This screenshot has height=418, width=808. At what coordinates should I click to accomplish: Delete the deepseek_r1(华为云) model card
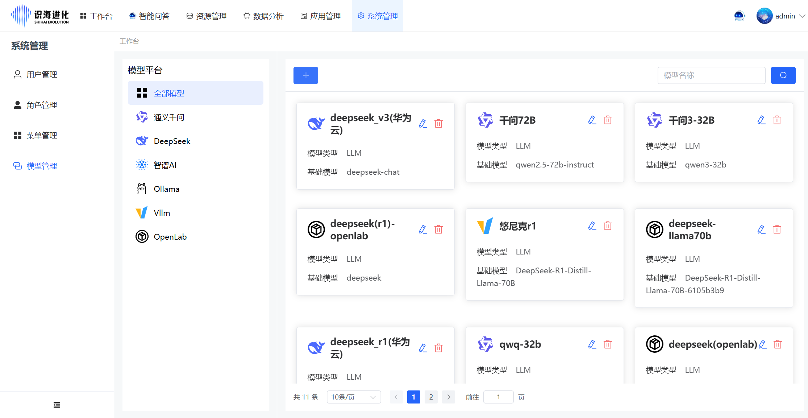(x=438, y=348)
